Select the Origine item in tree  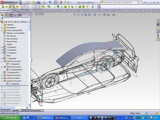9,45
